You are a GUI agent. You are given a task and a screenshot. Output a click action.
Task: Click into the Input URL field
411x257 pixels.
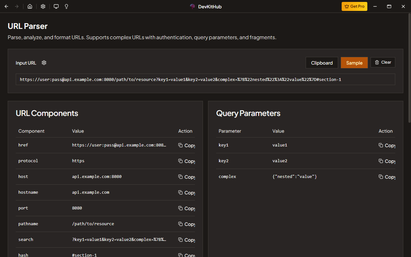[205, 79]
